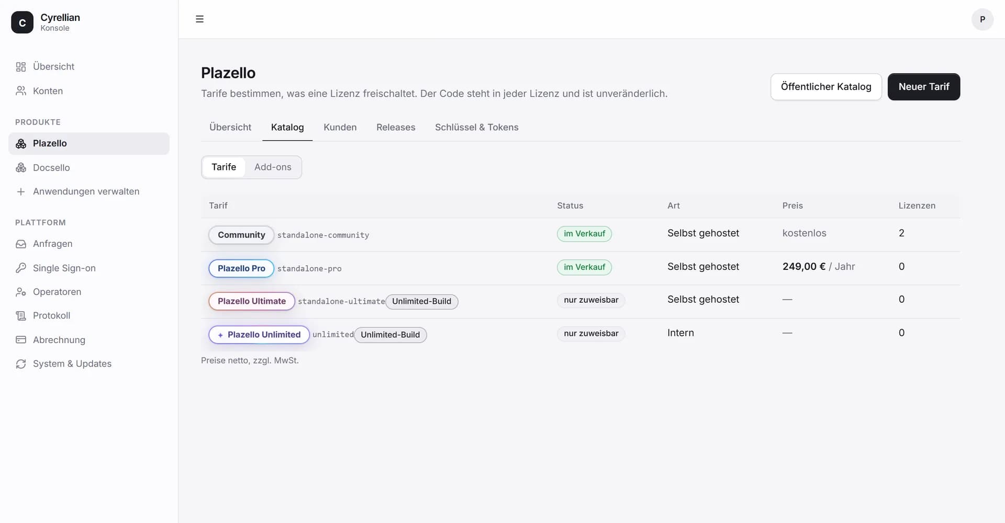Click the System & Updates refresh icon
Viewport: 1005px width, 523px height.
click(21, 364)
